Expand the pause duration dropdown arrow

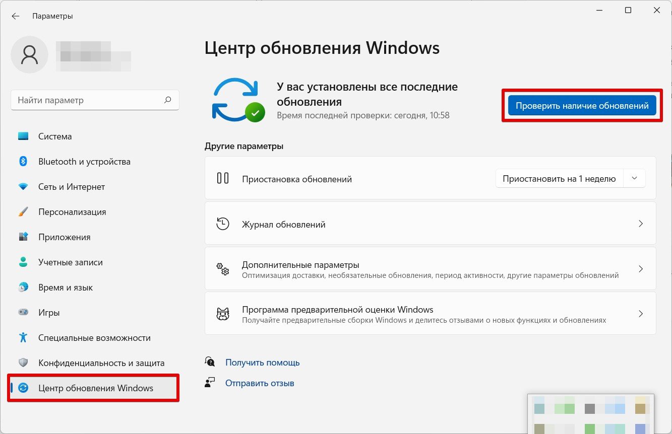click(x=635, y=179)
